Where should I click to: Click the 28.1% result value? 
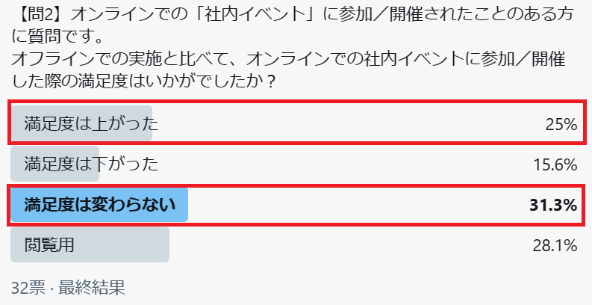pyautogui.click(x=555, y=246)
